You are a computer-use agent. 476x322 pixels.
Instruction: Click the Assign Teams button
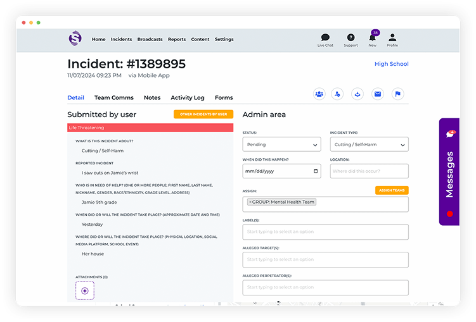coord(392,190)
